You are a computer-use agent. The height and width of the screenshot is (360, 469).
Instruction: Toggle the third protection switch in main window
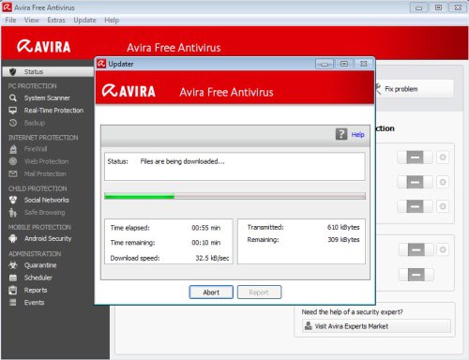click(415, 206)
